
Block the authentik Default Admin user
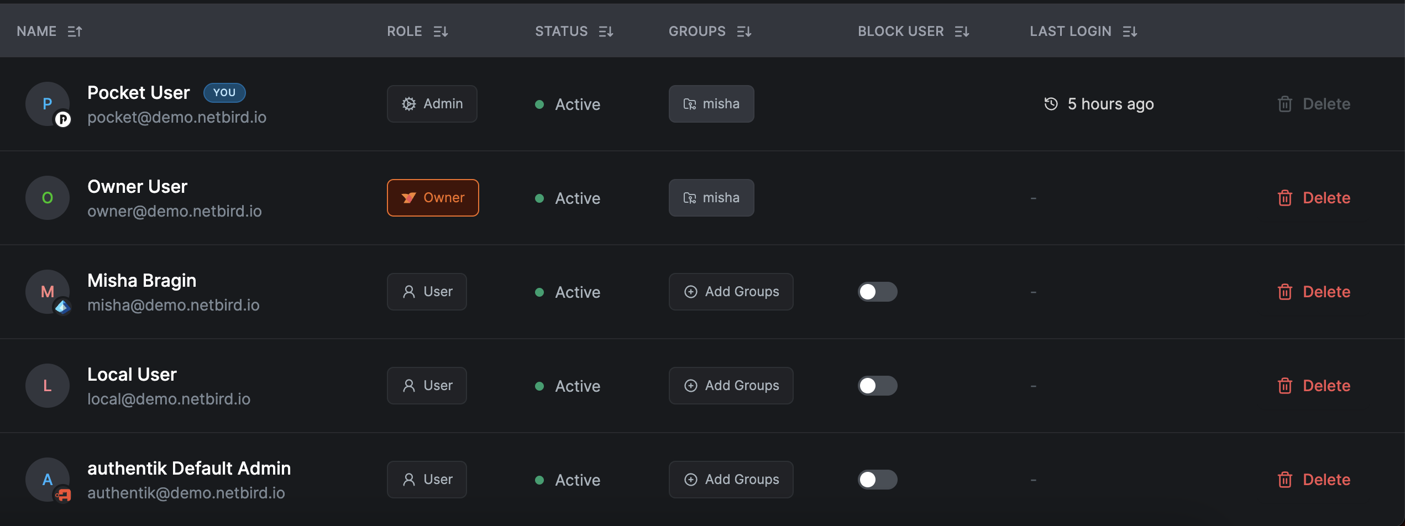(877, 479)
